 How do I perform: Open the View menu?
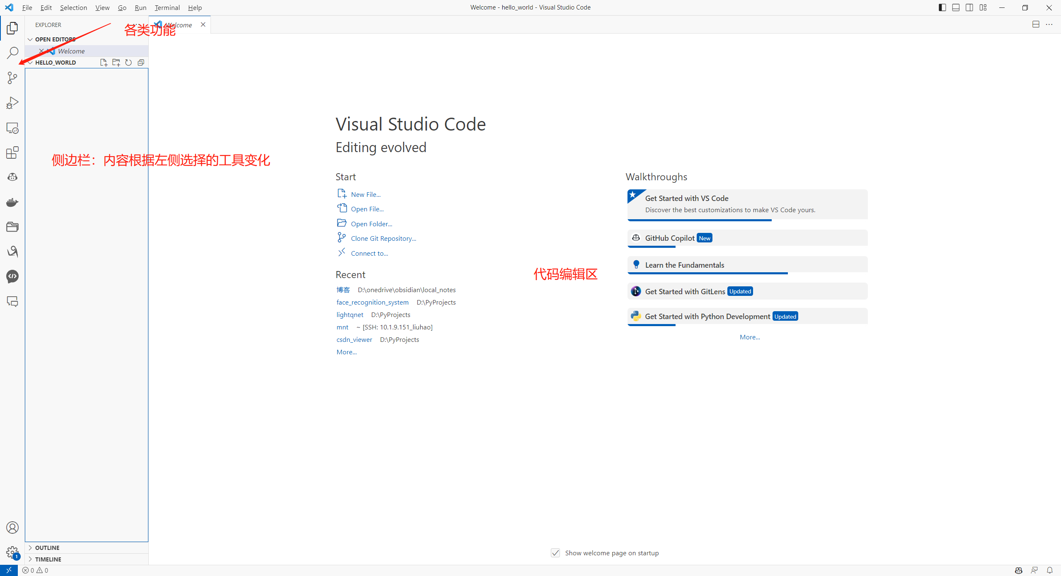click(x=102, y=7)
